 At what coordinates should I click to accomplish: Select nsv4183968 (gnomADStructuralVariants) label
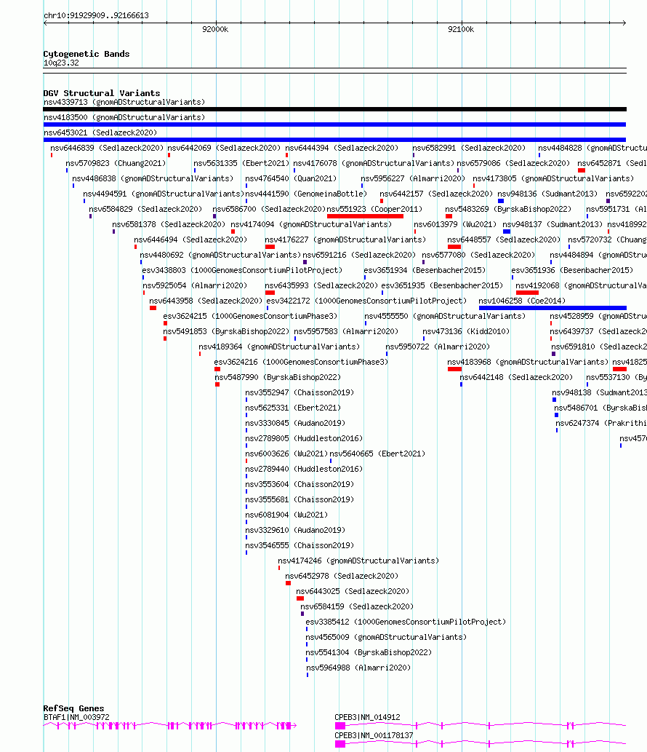(x=528, y=363)
